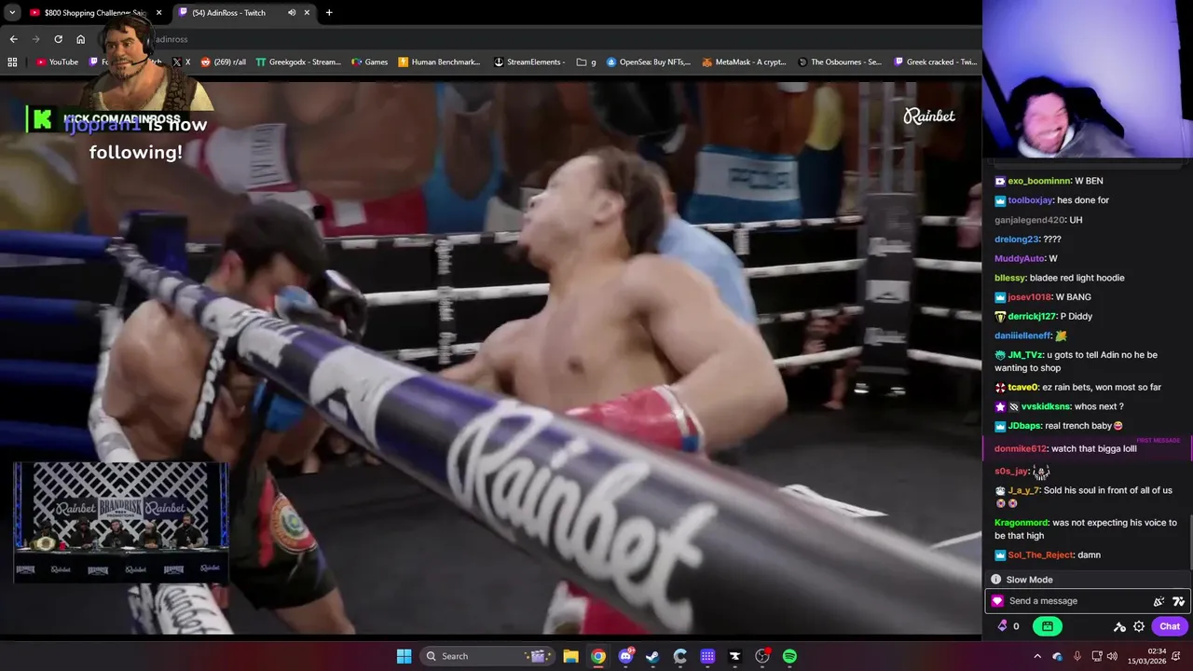Viewport: 1193px width, 671px height.
Task: Click username Kragonmord in chat
Action: (x=1022, y=523)
